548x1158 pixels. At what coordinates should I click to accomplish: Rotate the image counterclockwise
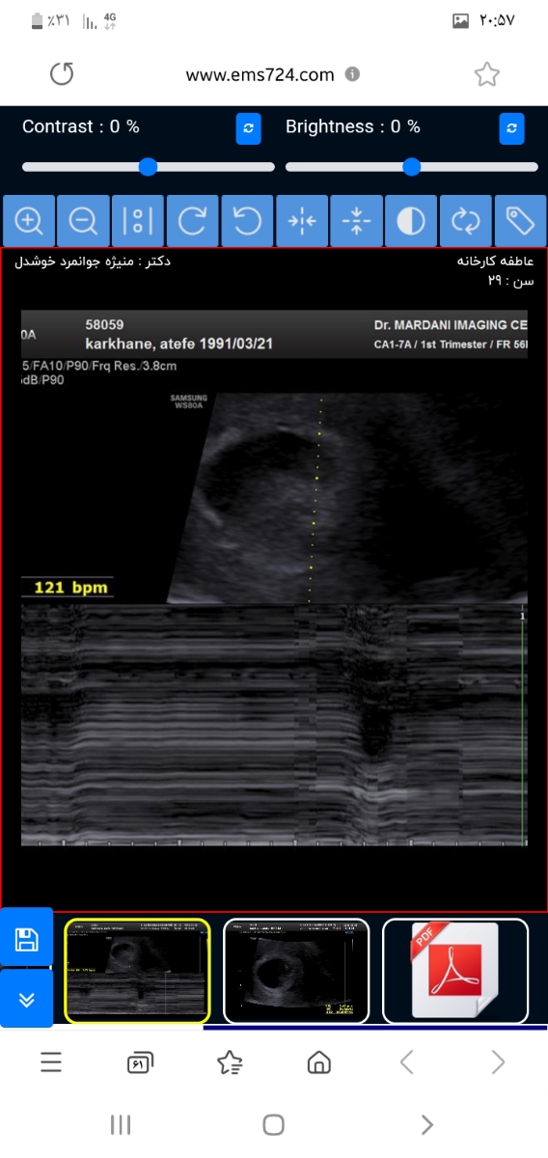[x=247, y=221]
